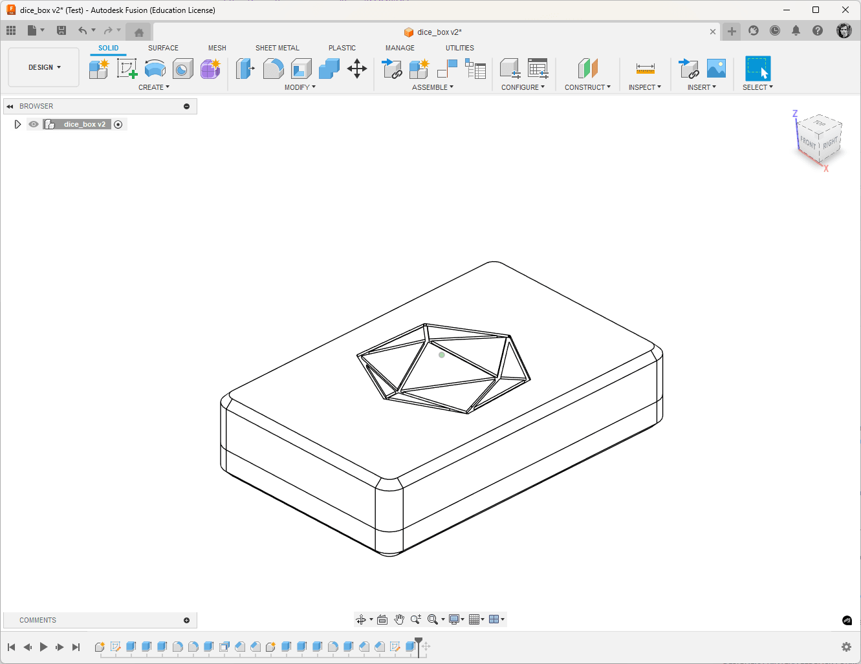Hide browser with the double-arrow icon
Screen dimensions: 861x664
pos(10,106)
